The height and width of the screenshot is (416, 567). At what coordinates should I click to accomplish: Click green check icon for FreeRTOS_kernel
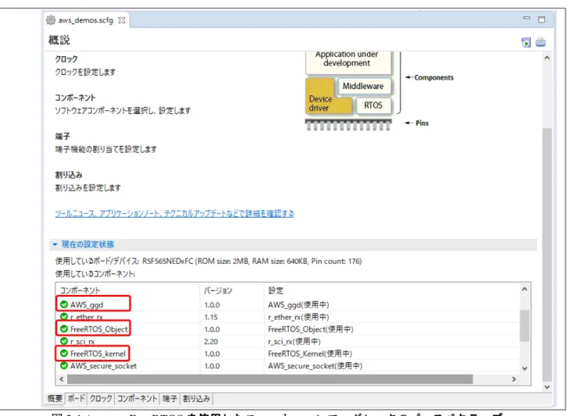(64, 353)
